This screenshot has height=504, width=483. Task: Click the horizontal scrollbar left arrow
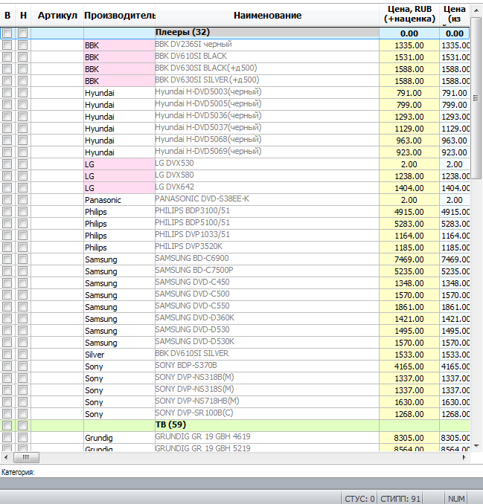[x=6, y=457]
